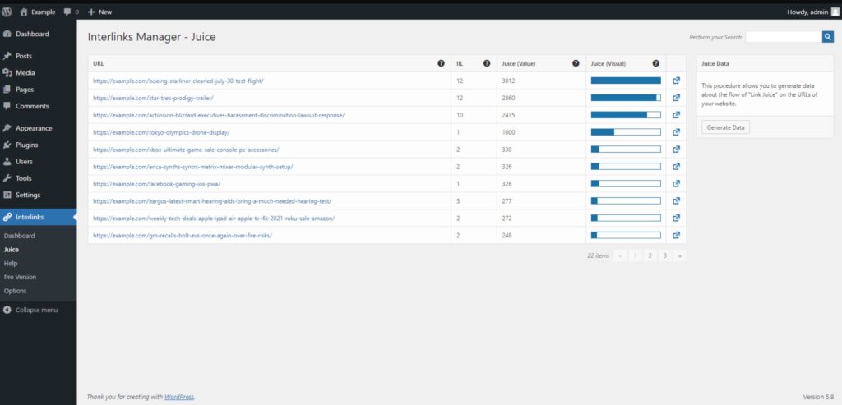Open Howdy, admin account menu
This screenshot has width=842, height=405.
(807, 12)
